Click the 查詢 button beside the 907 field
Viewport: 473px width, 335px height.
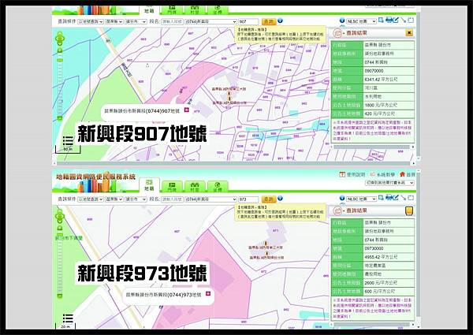point(269,22)
